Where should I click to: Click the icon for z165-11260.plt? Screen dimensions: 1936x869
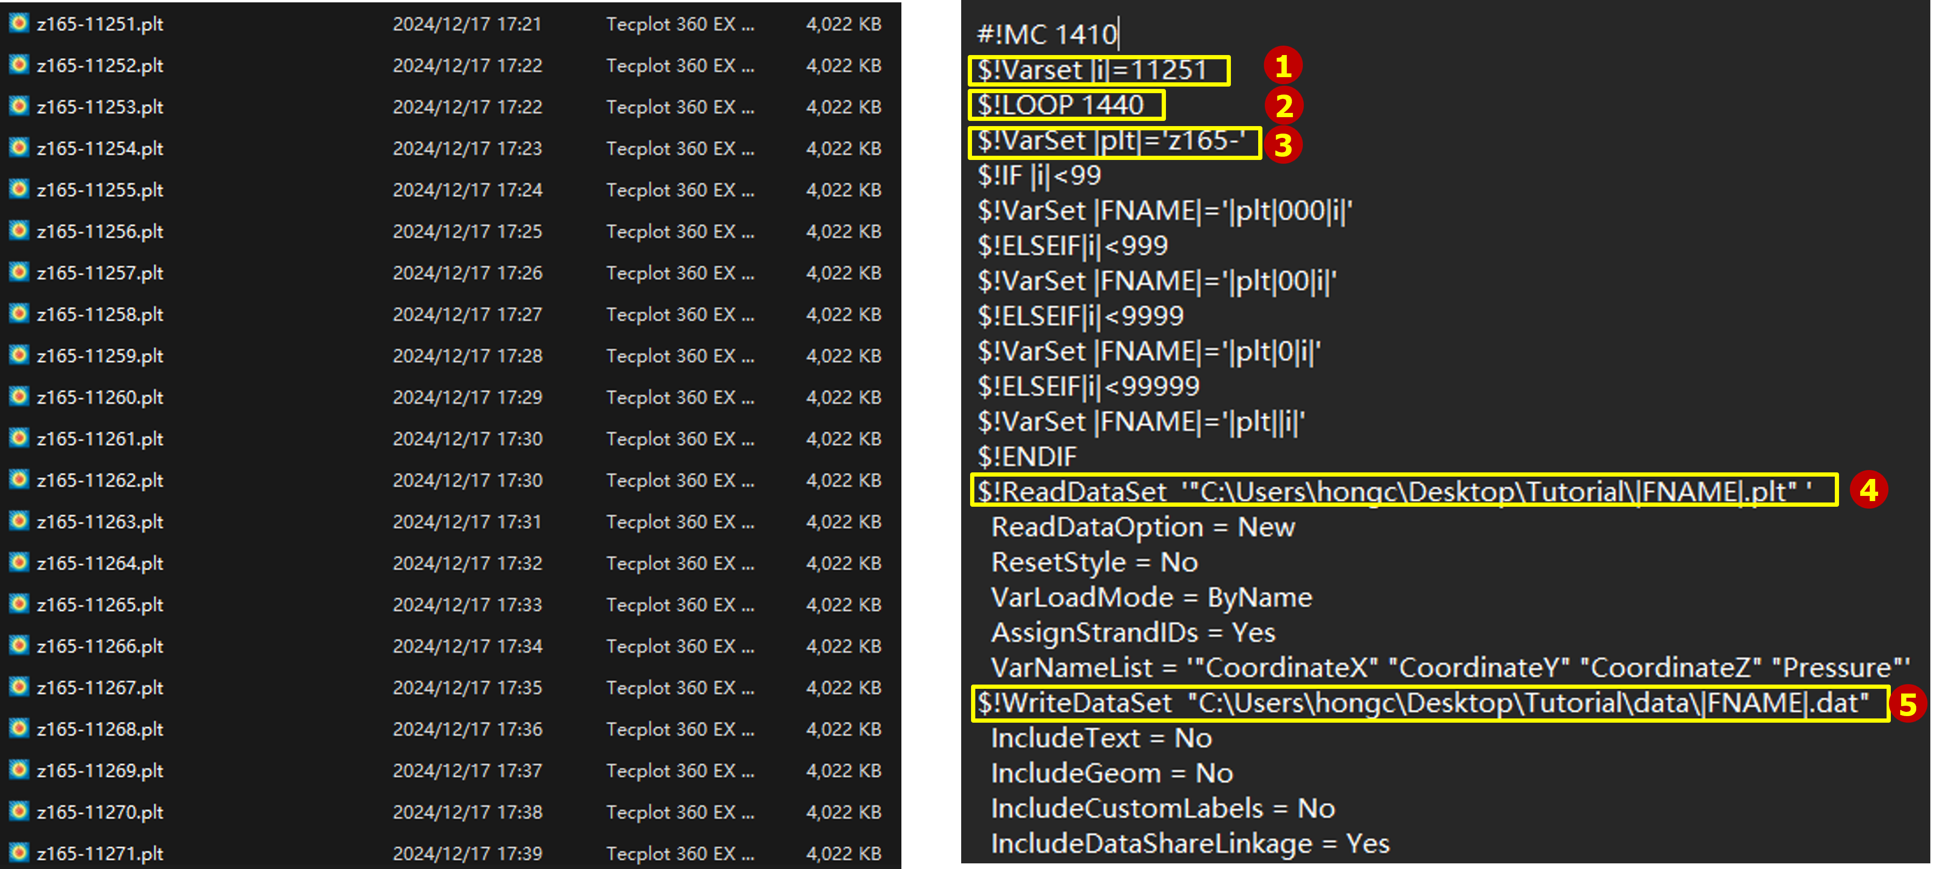(19, 397)
